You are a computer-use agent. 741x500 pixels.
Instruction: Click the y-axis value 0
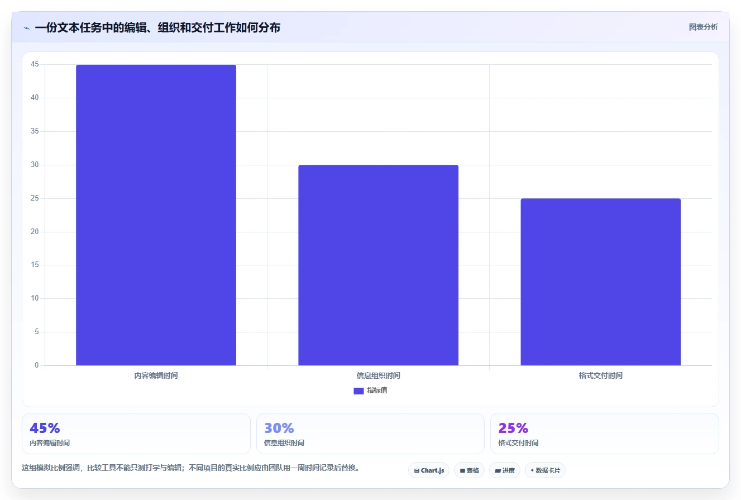pyautogui.click(x=37, y=365)
